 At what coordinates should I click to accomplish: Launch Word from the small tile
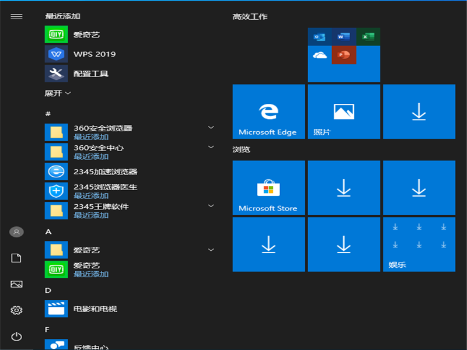[344, 36]
